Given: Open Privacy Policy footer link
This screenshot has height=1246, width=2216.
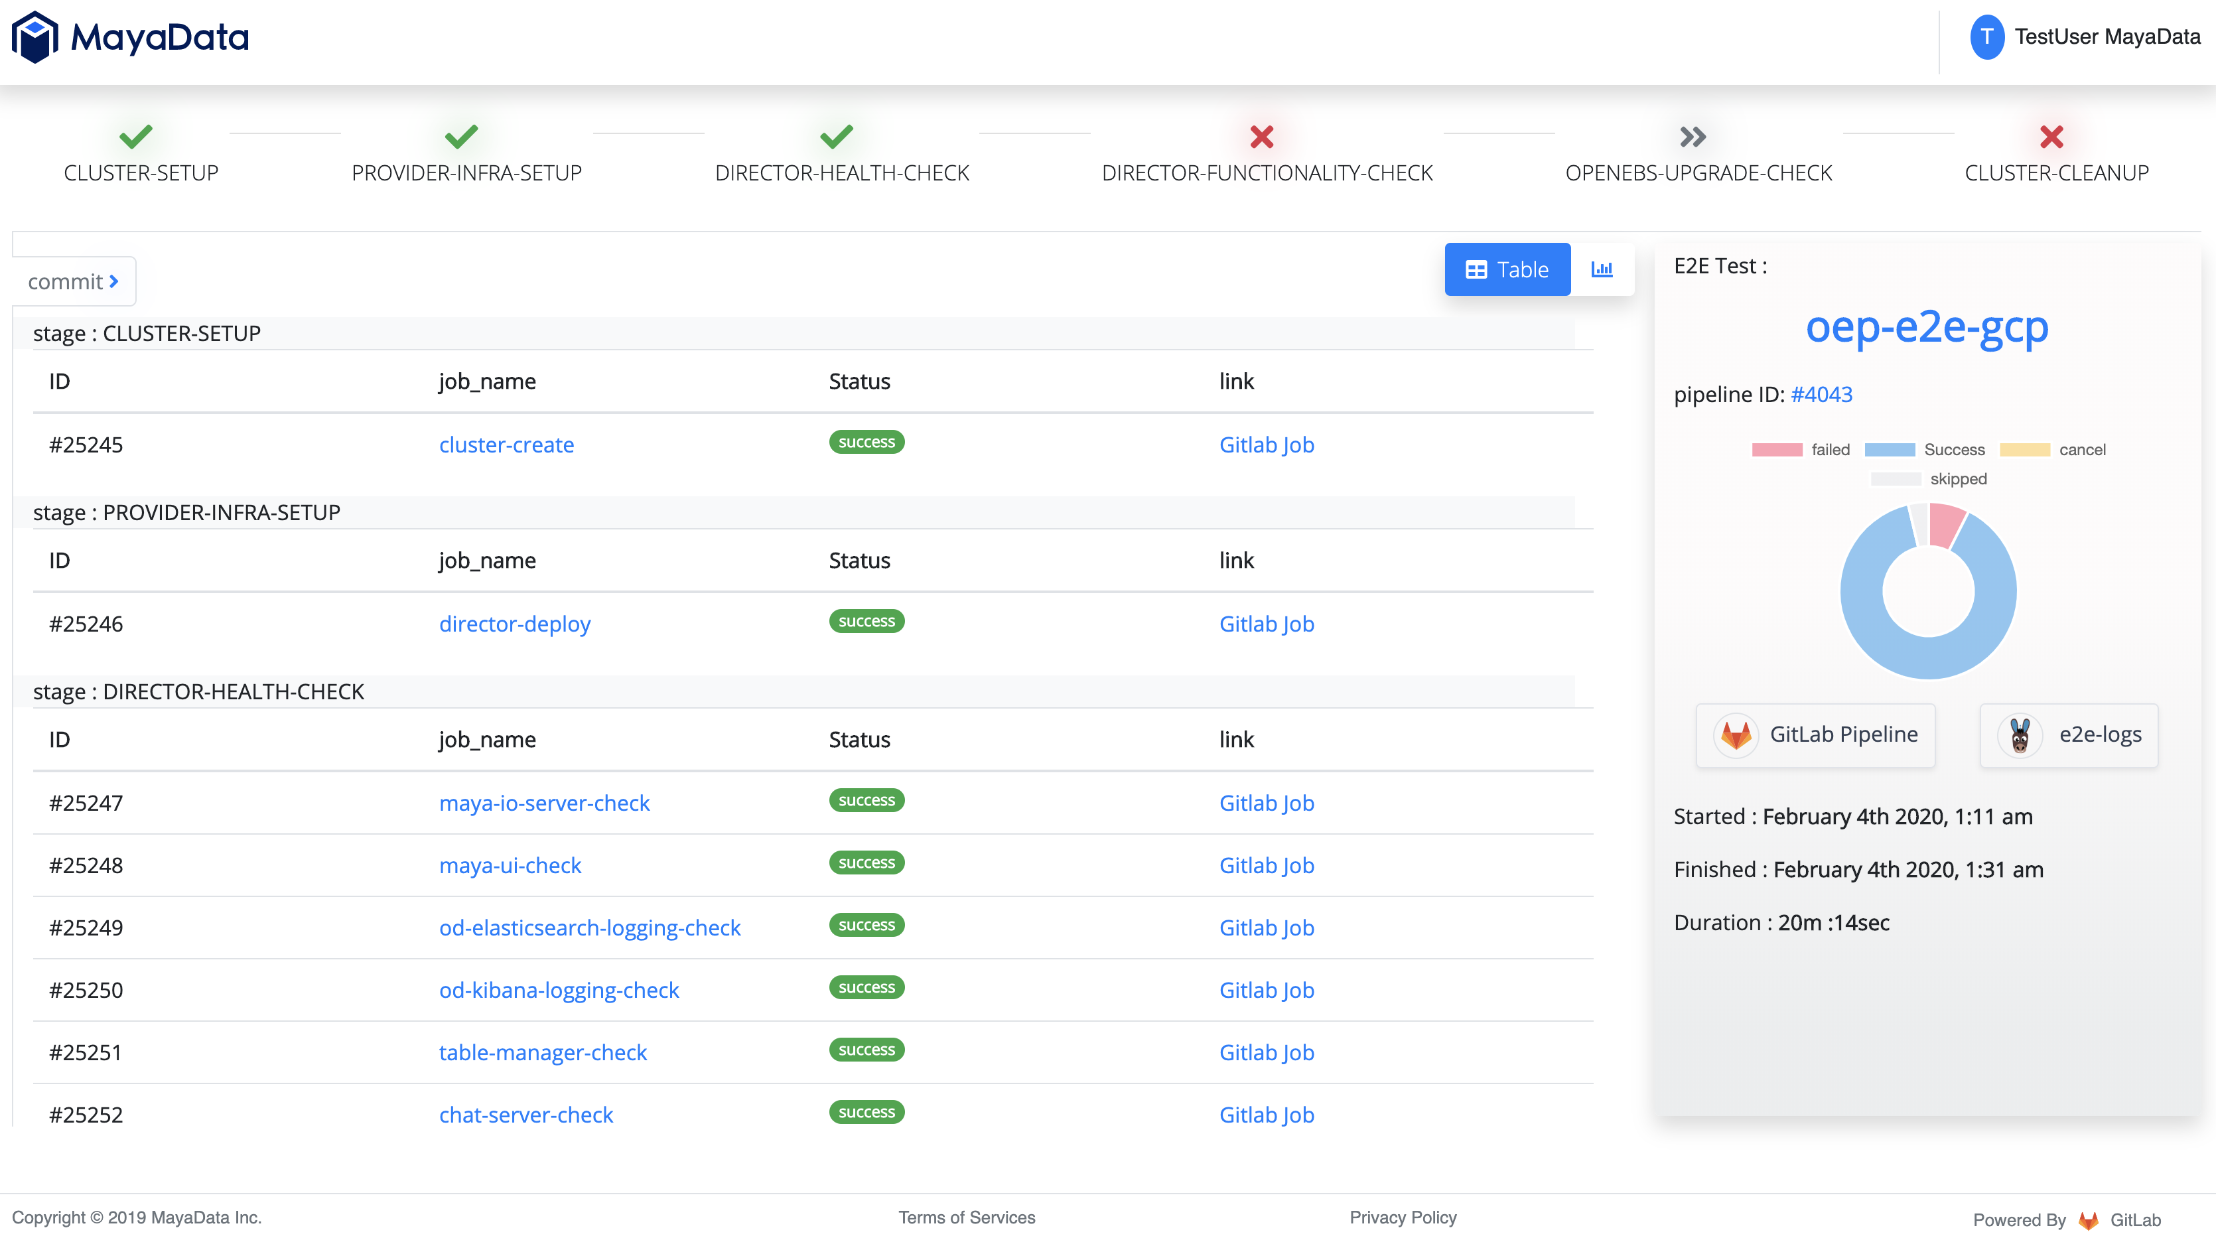Looking at the screenshot, I should point(1403,1217).
